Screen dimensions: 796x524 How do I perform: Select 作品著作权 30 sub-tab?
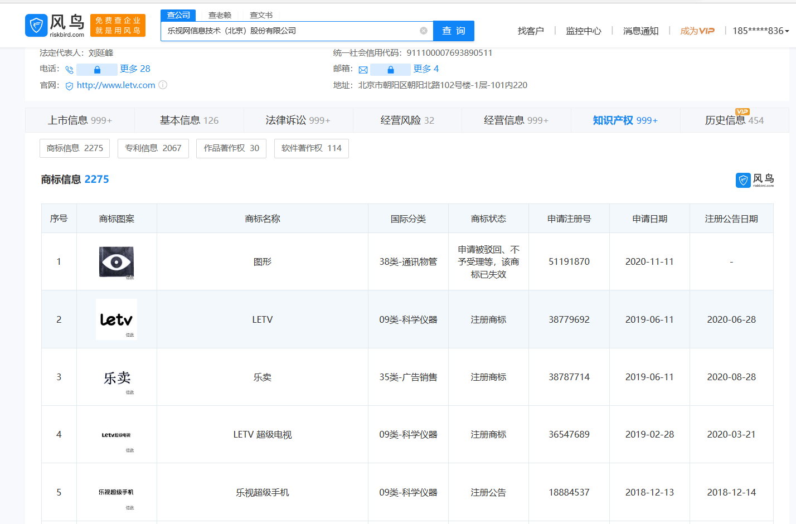tap(231, 148)
